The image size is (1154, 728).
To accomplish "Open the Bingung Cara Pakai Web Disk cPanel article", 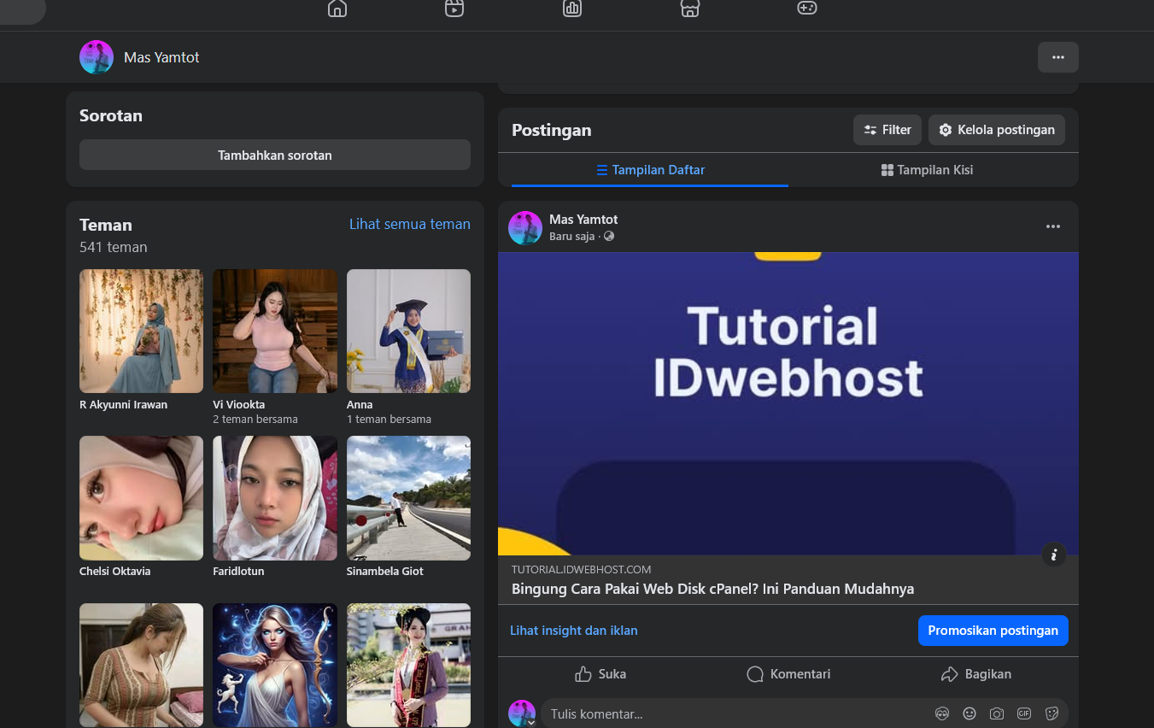I will click(712, 589).
